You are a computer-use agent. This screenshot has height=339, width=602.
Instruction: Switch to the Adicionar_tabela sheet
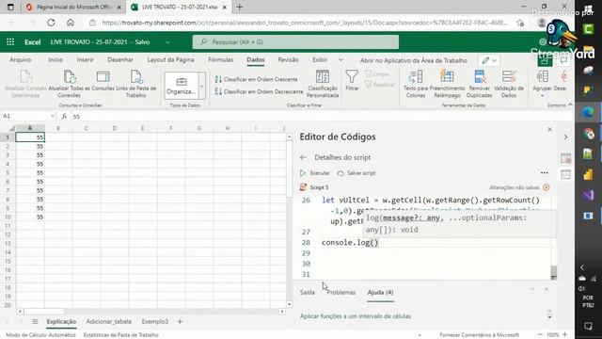tap(109, 321)
